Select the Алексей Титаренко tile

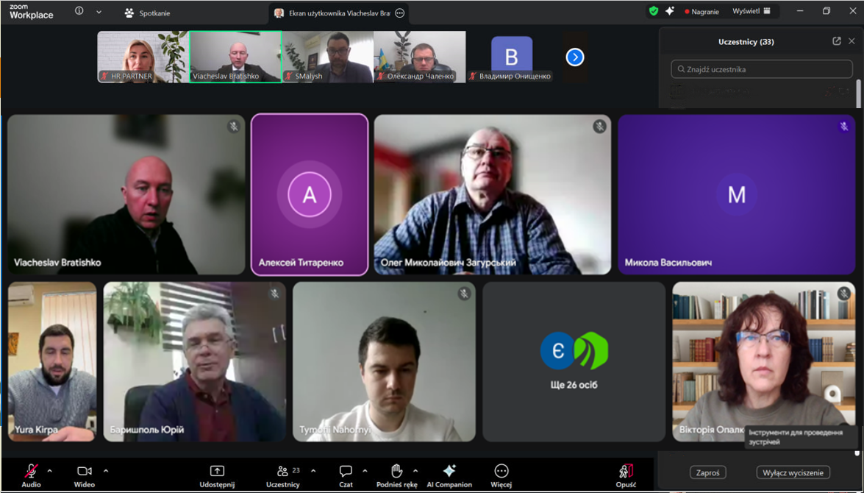310,194
